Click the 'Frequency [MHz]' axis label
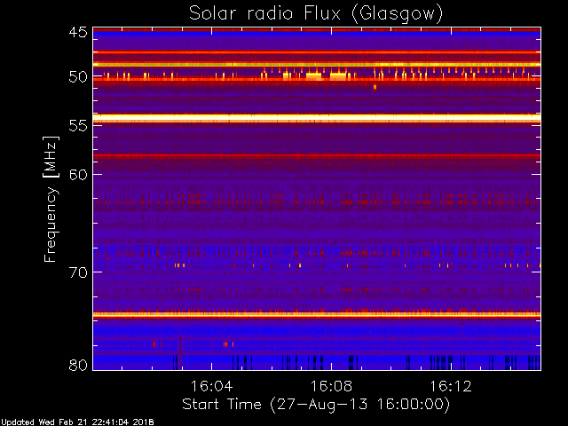 tap(51, 199)
